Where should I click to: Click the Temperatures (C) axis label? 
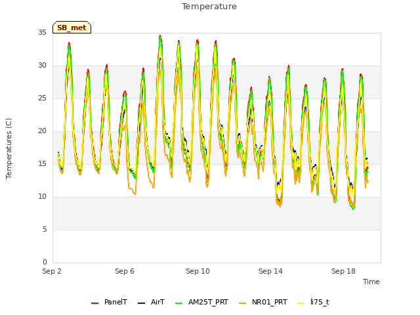(9, 148)
